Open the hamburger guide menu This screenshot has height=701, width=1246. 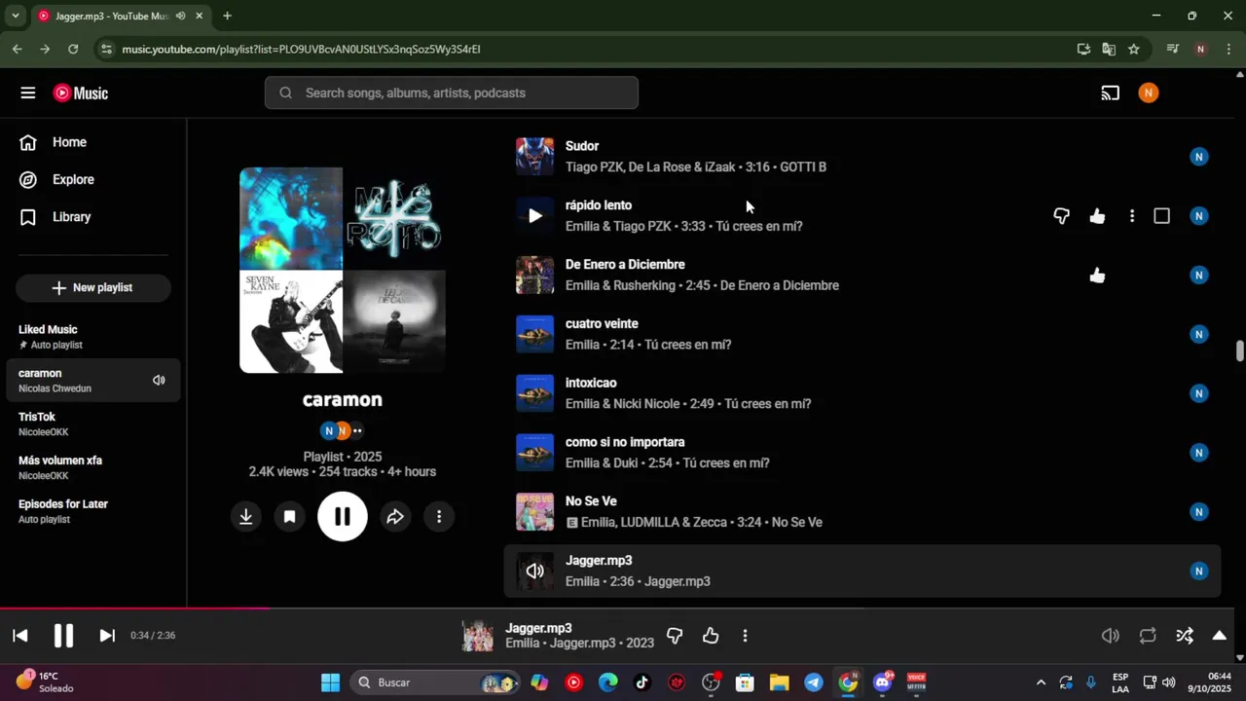tap(27, 93)
